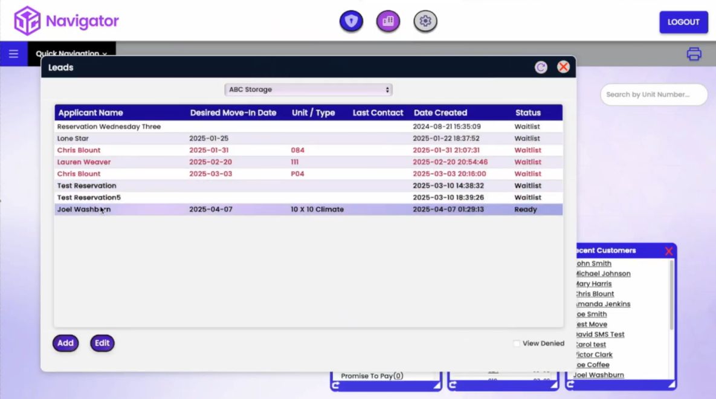Open Michael Johnson in Recent Customers
The height and width of the screenshot is (399, 716).
[602, 274]
